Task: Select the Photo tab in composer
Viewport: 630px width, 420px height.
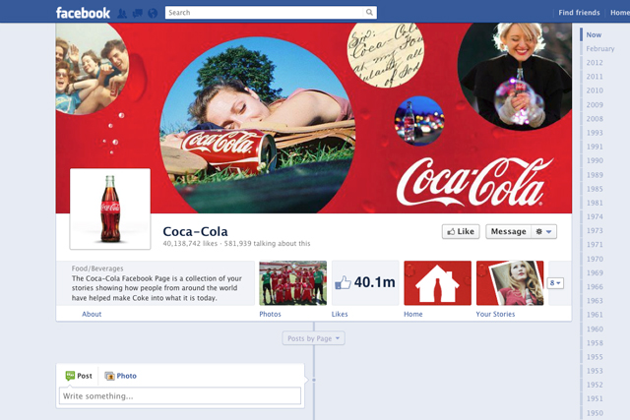Action: click(120, 376)
